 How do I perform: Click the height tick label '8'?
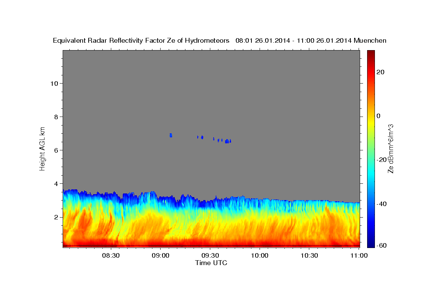click(x=56, y=117)
